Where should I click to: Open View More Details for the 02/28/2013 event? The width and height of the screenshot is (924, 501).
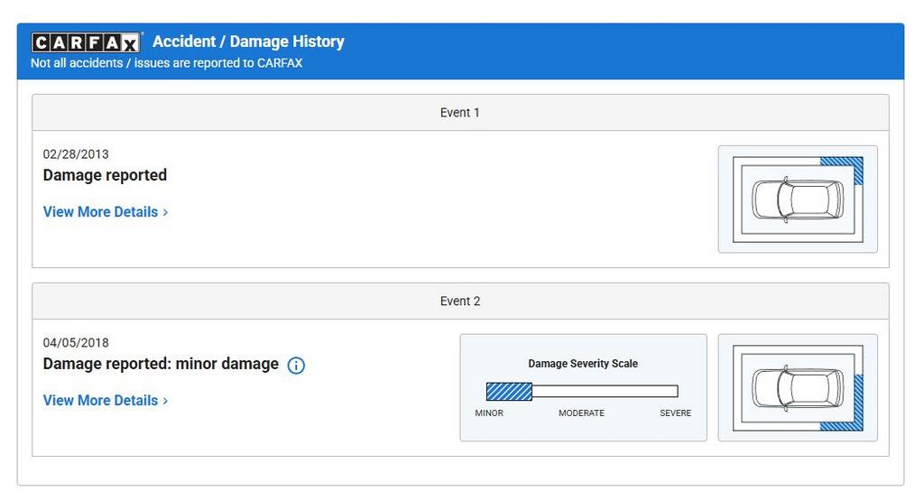pos(100,212)
